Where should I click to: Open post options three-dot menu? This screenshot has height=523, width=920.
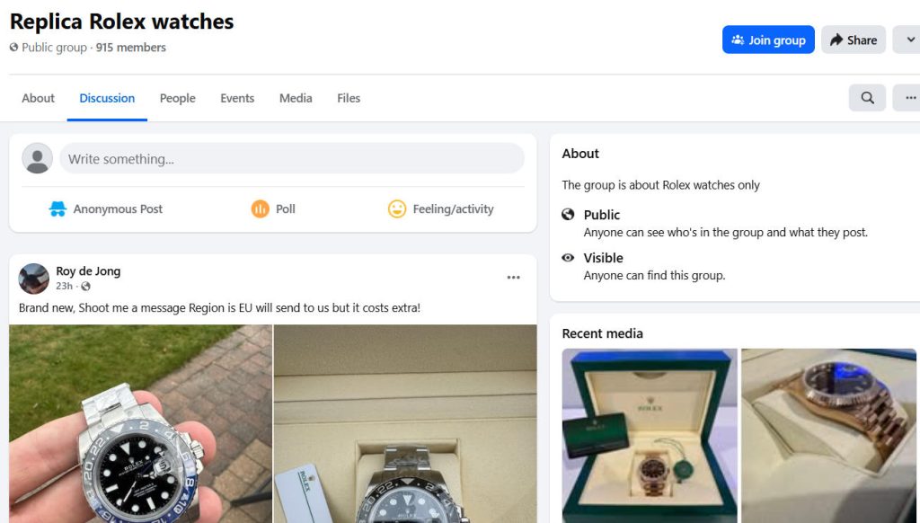[x=513, y=278]
